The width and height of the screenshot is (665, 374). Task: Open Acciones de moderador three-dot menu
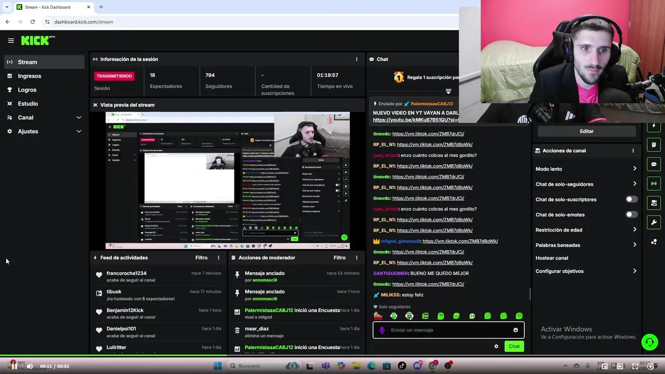(x=356, y=258)
